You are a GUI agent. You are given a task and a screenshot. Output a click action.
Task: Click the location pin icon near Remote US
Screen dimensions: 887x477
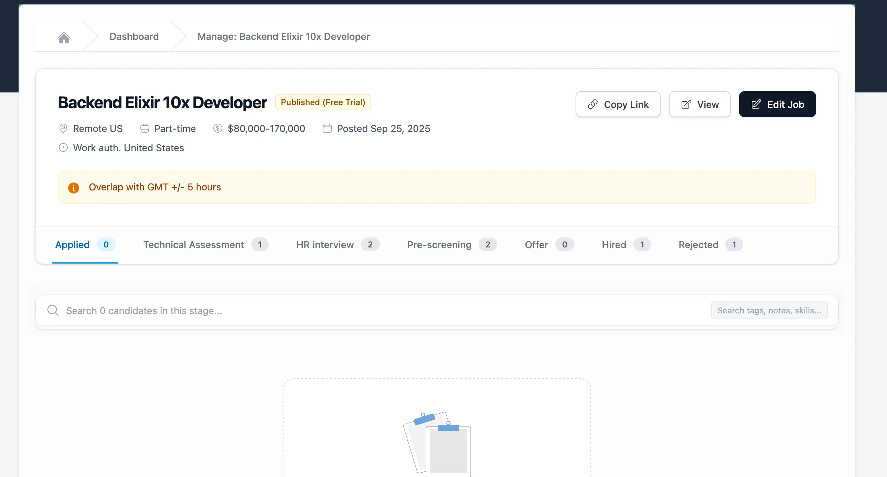point(63,128)
